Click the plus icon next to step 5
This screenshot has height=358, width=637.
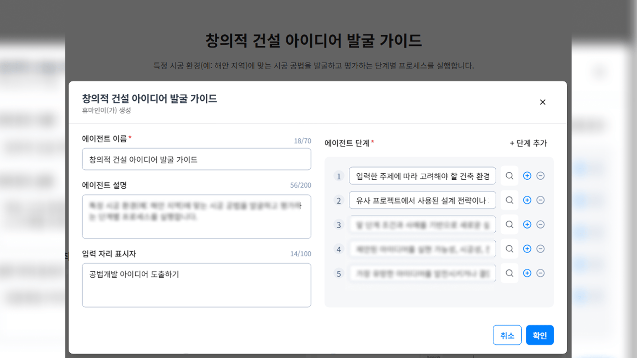tap(527, 273)
